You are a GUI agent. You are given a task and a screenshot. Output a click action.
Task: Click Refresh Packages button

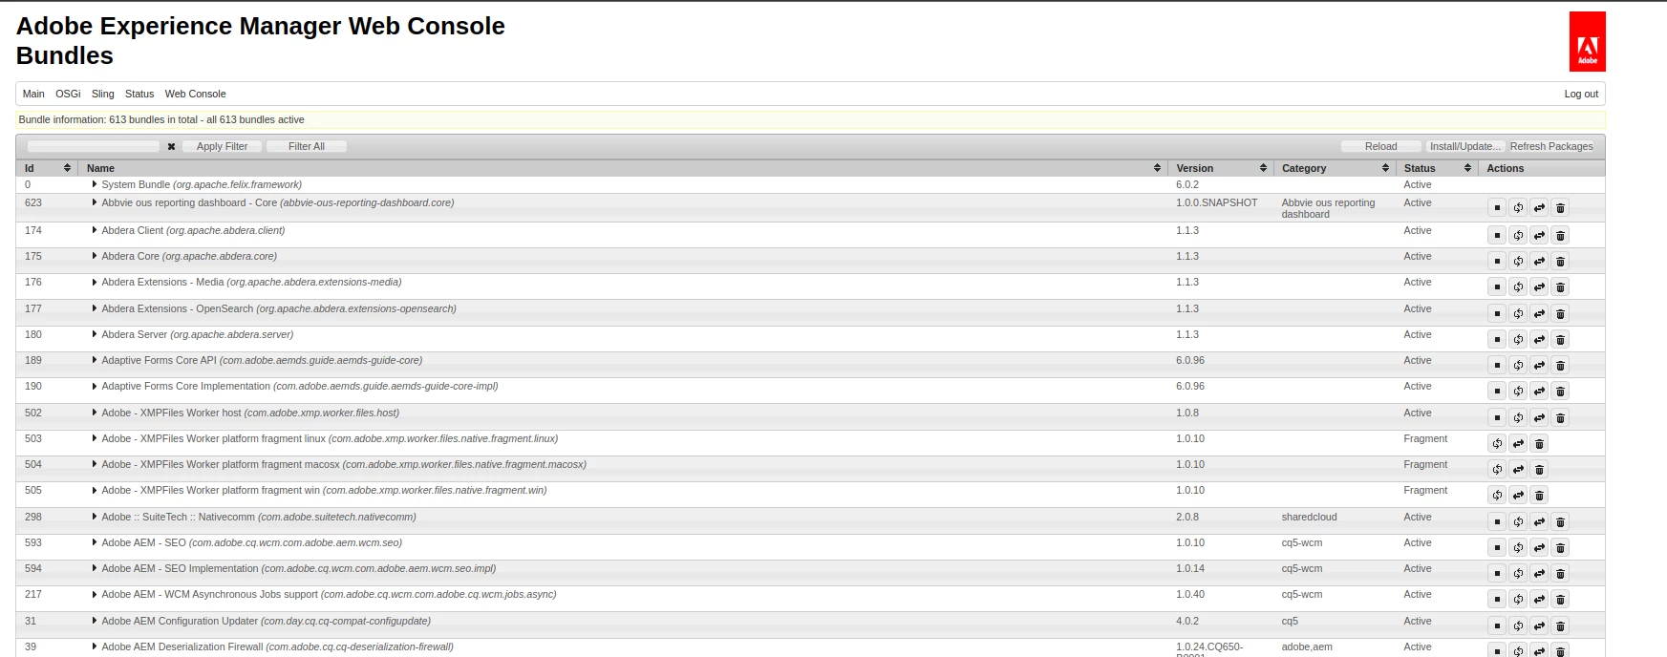[x=1551, y=146]
